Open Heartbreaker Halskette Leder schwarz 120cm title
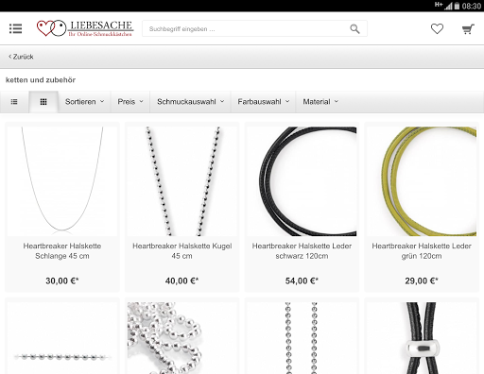The image size is (484, 374). [302, 251]
